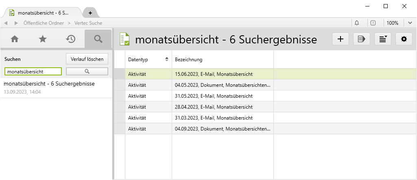Open the list view options icon
417x180 pixels.
tap(382, 39)
